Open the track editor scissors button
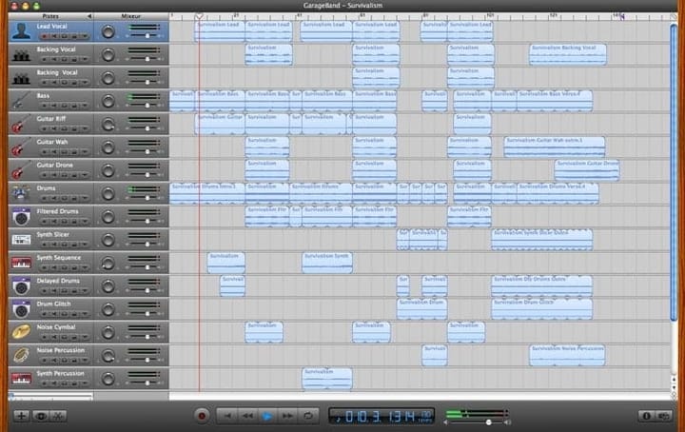Image resolution: width=685 pixels, height=432 pixels. click(59, 416)
